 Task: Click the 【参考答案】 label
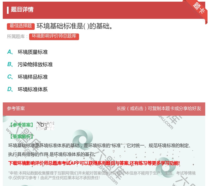[x=21, y=125]
